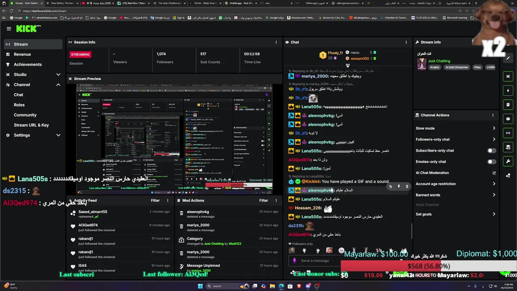Click the document icon in right sidebar
This screenshot has height=291, width=517.
(x=508, y=105)
